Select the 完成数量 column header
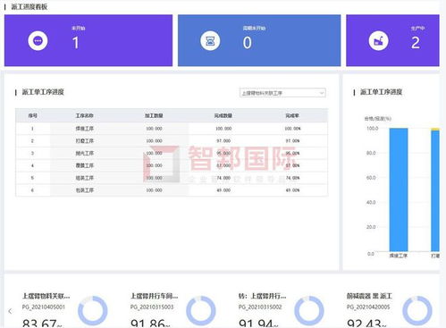This screenshot has height=328, width=446. pyautogui.click(x=223, y=115)
